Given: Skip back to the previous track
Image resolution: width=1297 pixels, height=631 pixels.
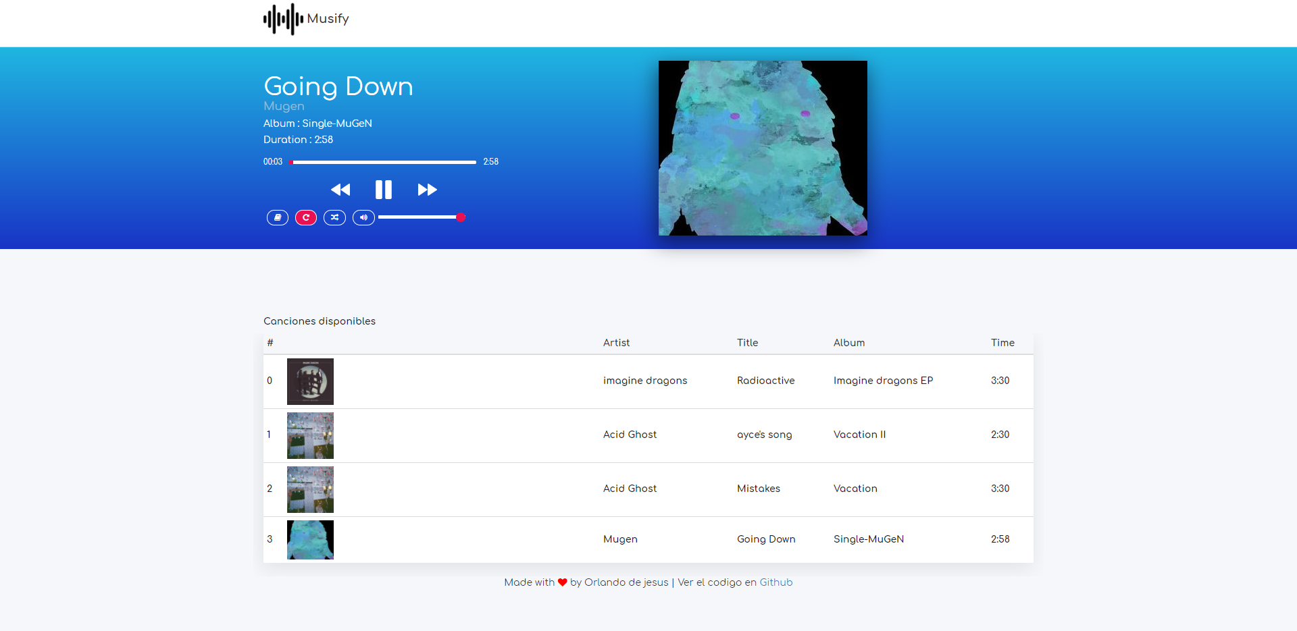Looking at the screenshot, I should pos(340,190).
